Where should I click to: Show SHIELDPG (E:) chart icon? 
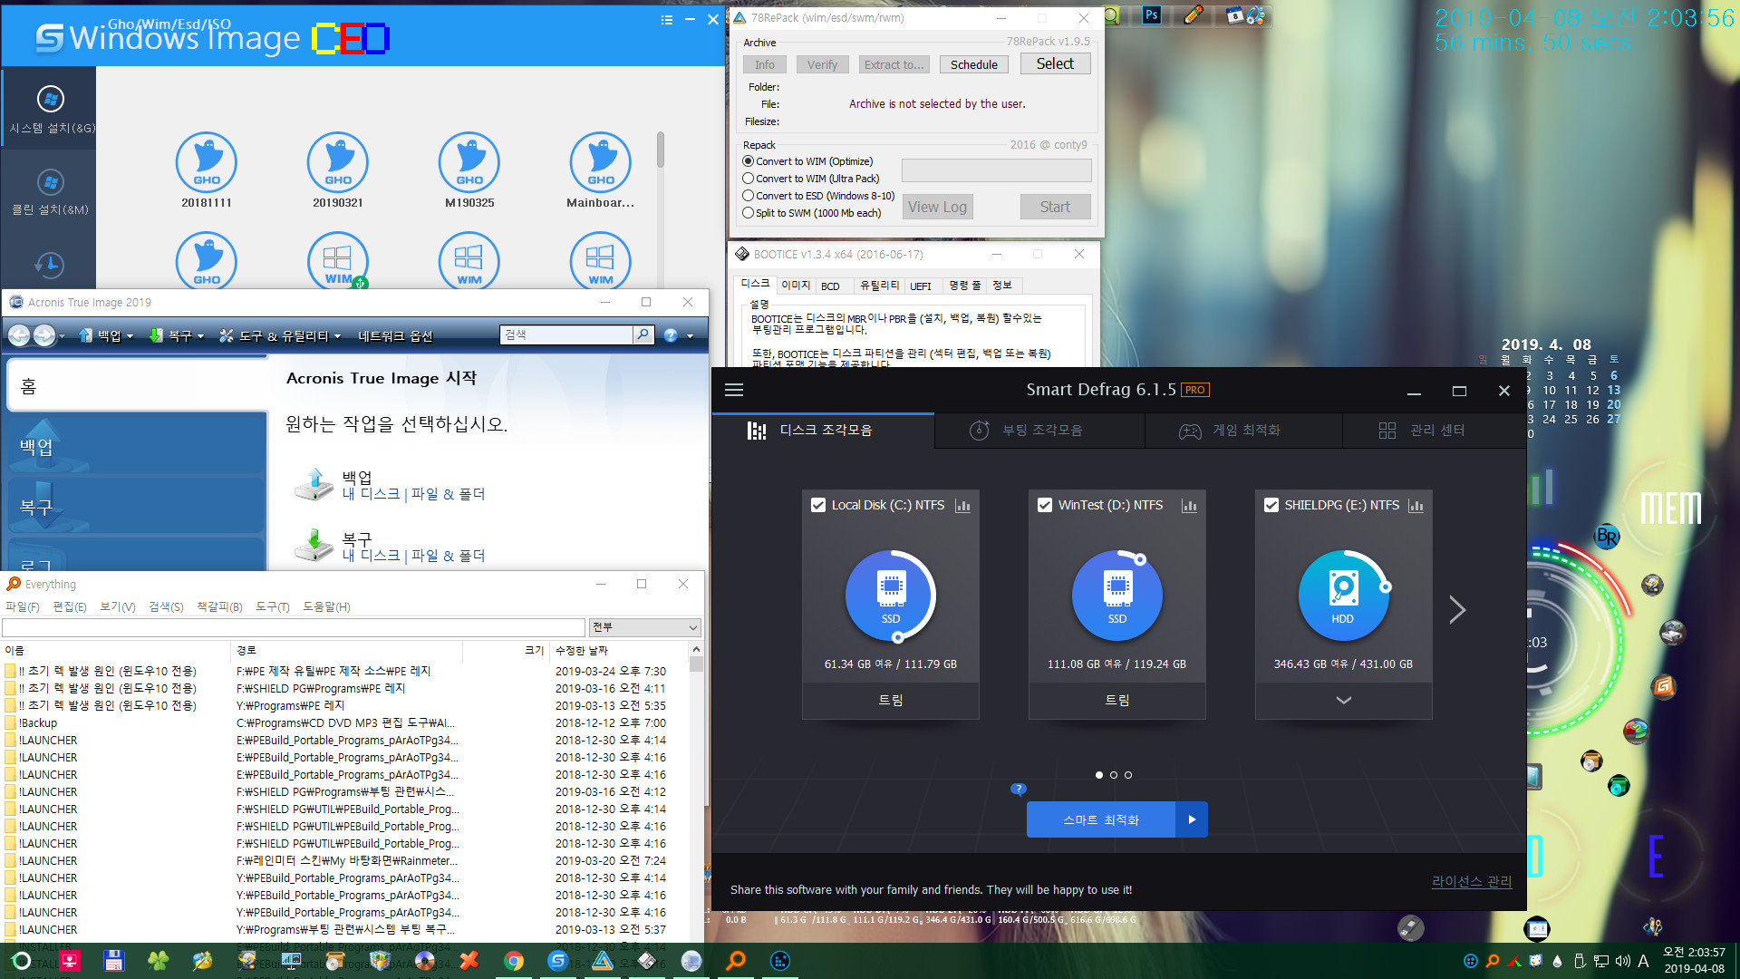1416,506
